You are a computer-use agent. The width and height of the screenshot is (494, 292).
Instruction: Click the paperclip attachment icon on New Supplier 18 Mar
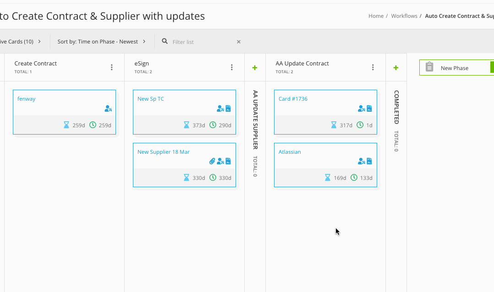pos(212,162)
